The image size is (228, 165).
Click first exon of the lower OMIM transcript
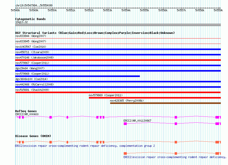(x=125, y=153)
